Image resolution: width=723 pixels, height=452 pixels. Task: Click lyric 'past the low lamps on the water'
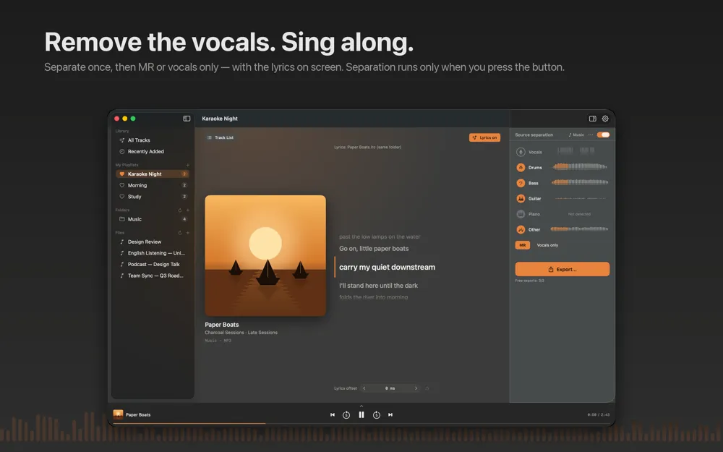pyautogui.click(x=380, y=236)
